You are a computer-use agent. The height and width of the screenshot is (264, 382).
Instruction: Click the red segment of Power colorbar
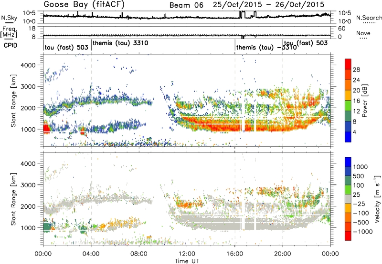pos(348,64)
